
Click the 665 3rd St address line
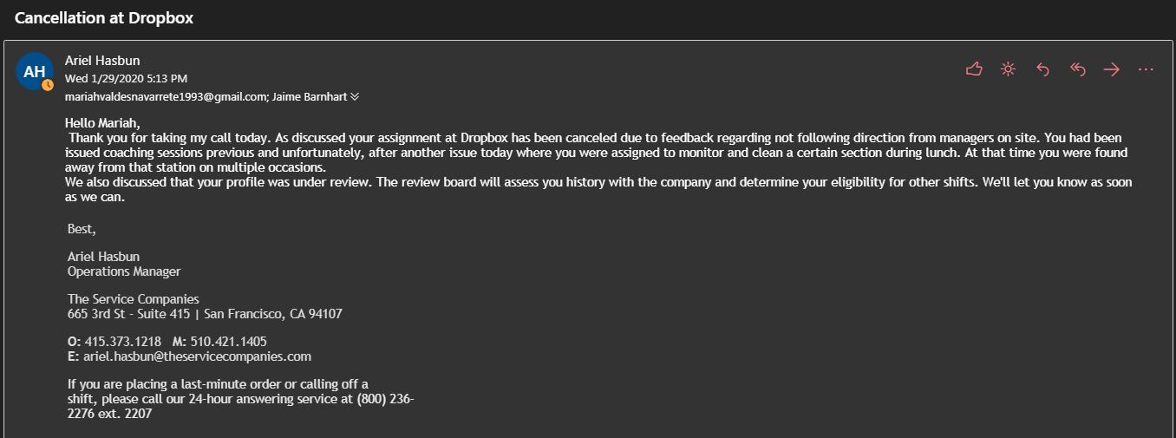click(x=205, y=314)
